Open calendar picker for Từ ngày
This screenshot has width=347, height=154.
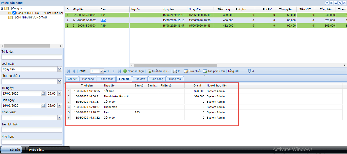point(43,93)
